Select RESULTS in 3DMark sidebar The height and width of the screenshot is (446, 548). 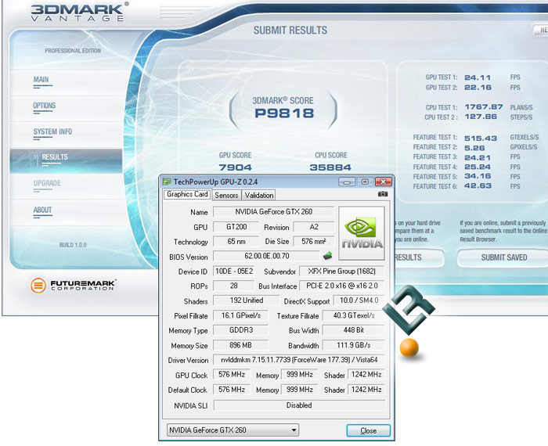67,161
